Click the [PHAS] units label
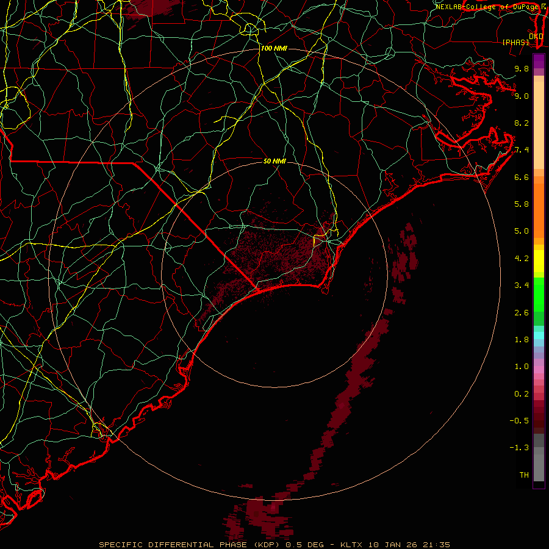Image resolution: width=549 pixels, height=549 pixels. [x=515, y=42]
